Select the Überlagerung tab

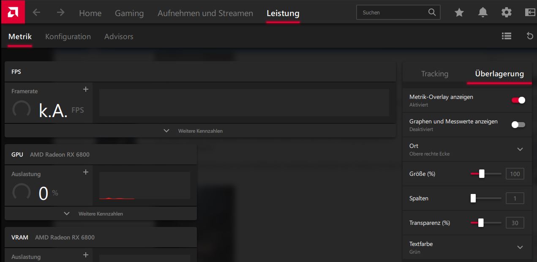coord(499,74)
